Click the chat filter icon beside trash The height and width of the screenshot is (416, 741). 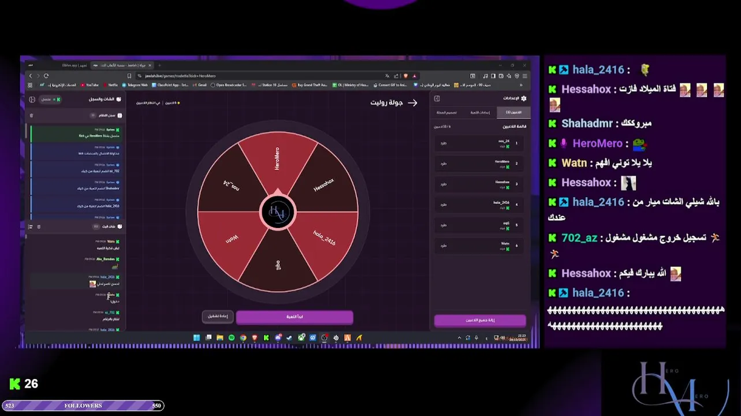(30, 226)
